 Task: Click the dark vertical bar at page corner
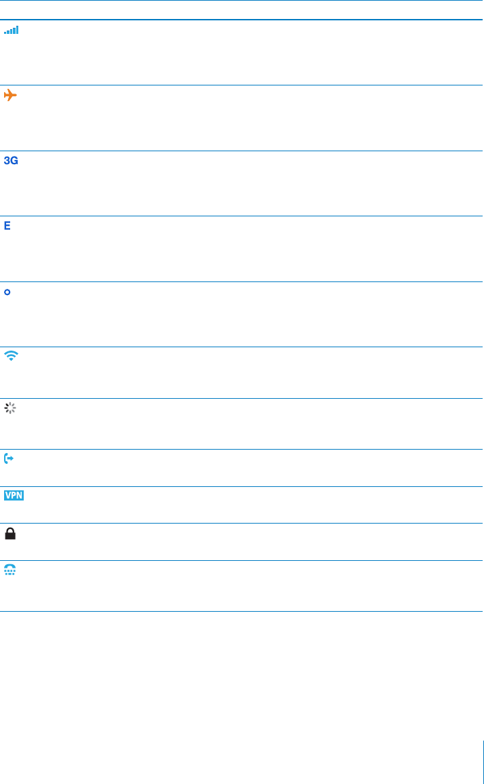pos(483,762)
